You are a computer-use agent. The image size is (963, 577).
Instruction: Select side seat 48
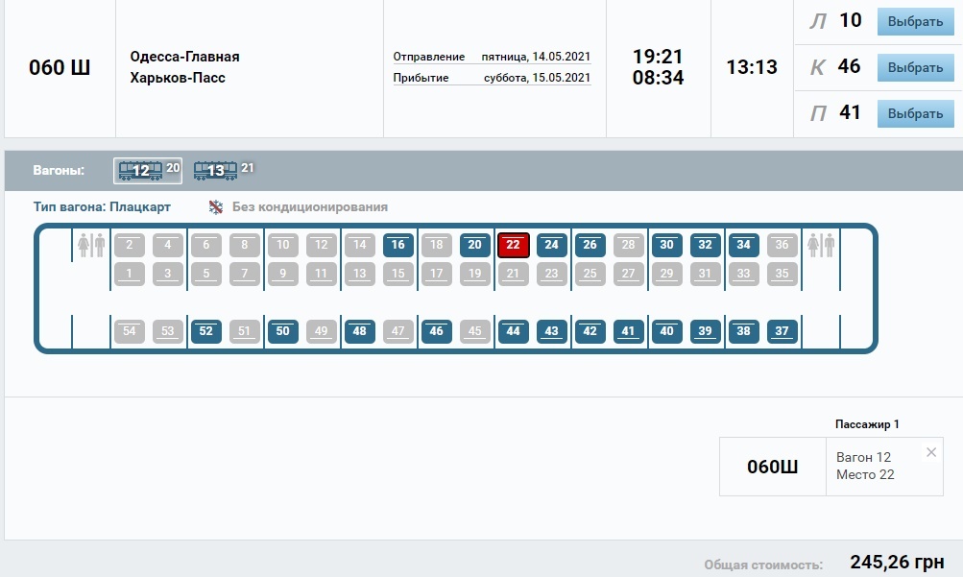click(359, 331)
